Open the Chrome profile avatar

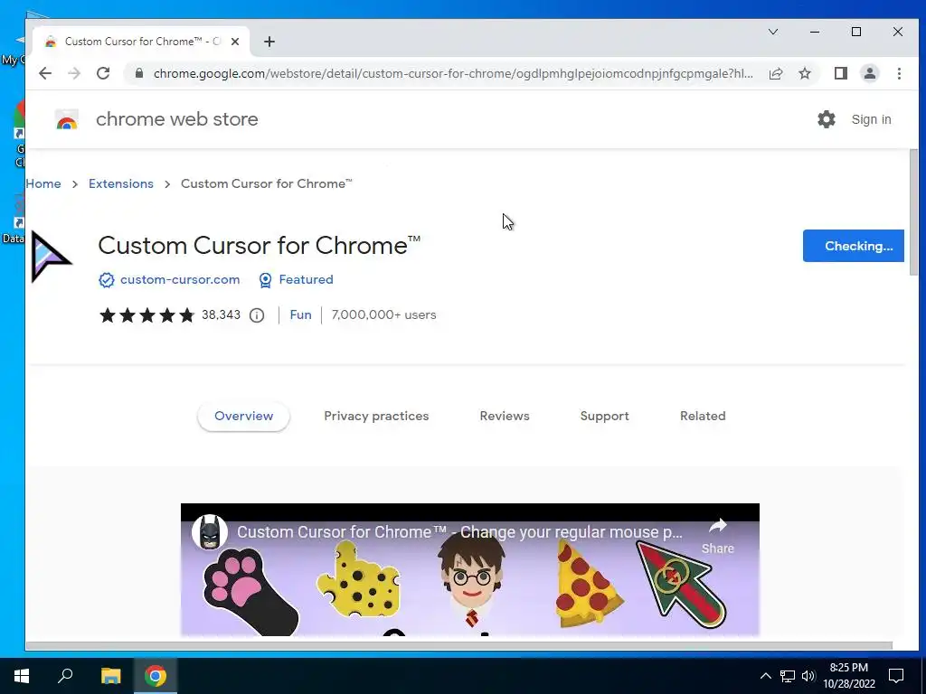[870, 73]
